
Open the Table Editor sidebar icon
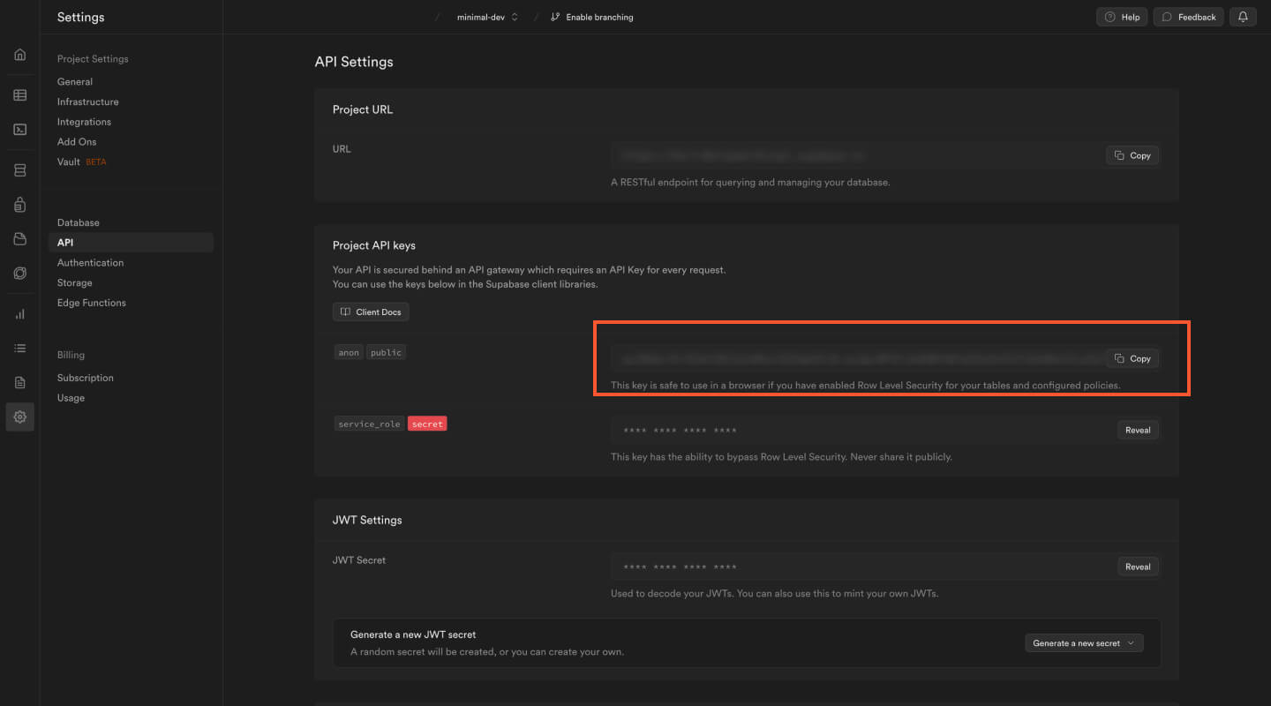coord(19,95)
